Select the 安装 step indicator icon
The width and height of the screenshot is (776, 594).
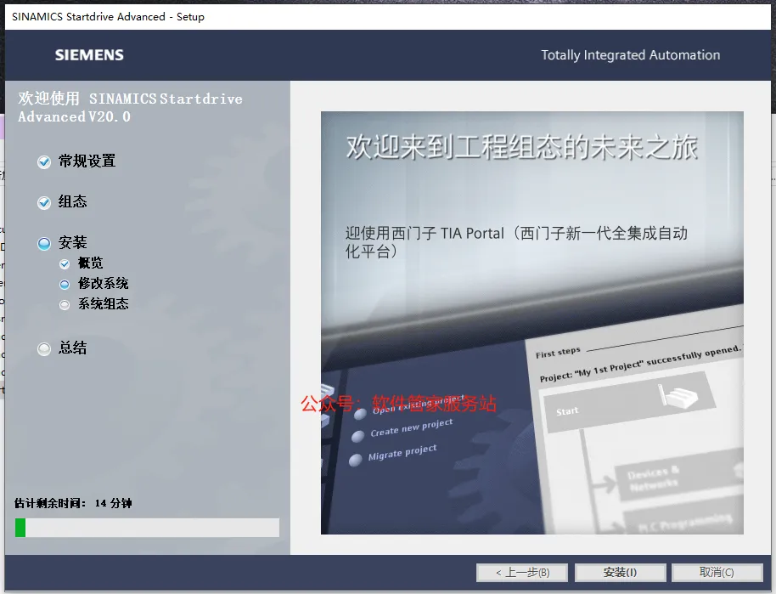point(44,243)
